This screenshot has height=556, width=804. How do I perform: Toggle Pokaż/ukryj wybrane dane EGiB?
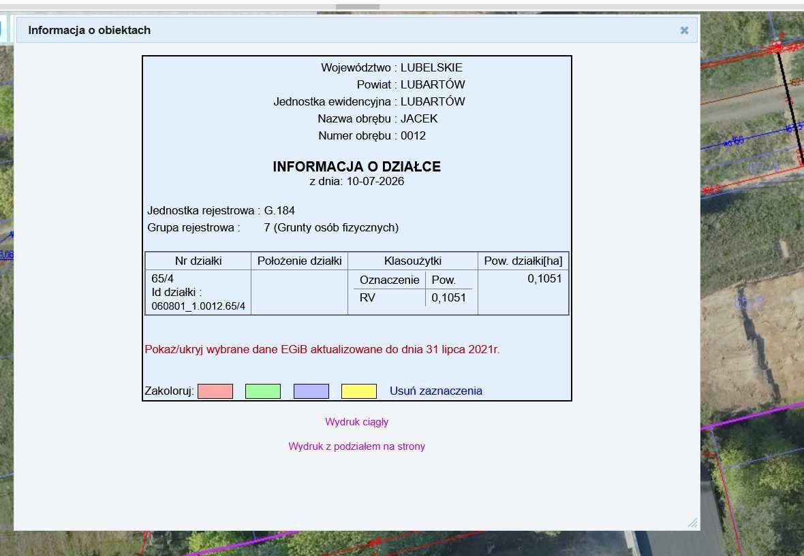click(322, 349)
